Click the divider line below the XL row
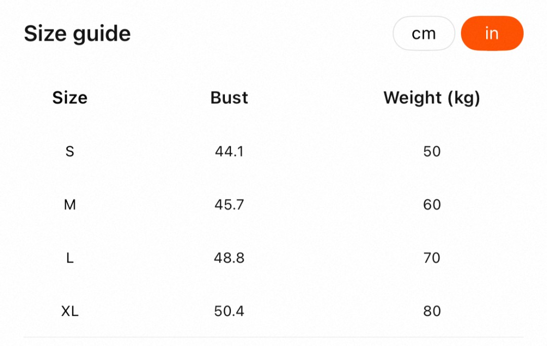Image resolution: width=547 pixels, height=346 pixels. 273,337
